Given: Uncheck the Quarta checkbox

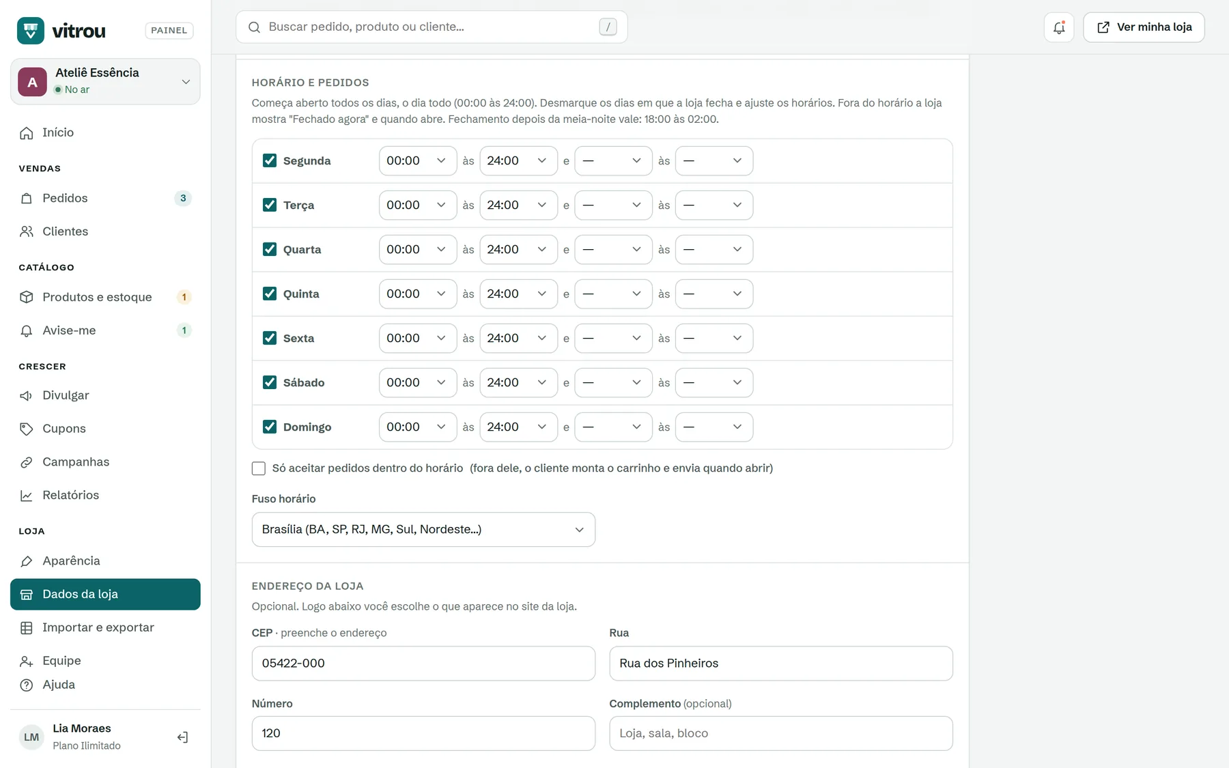Looking at the screenshot, I should coord(270,249).
